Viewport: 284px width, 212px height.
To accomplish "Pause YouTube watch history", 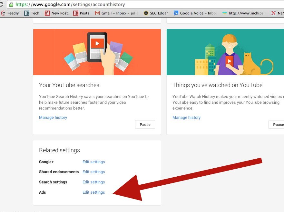I will [x=277, y=125].
